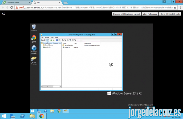Image resolution: width=183 pixels, height=119 pixels.
Task: Select Saved Queries row in the list pane
Action: tap(81, 45)
